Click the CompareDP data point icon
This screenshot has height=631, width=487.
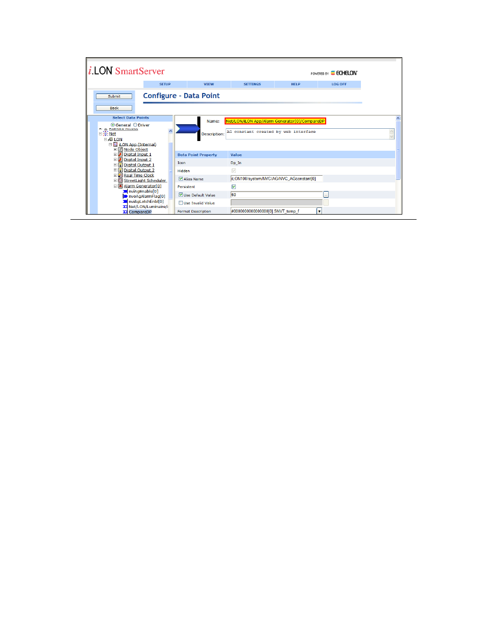[x=125, y=212]
